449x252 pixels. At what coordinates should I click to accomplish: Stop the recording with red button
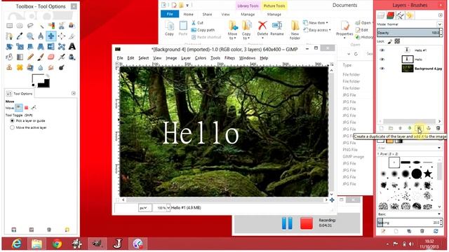307,223
